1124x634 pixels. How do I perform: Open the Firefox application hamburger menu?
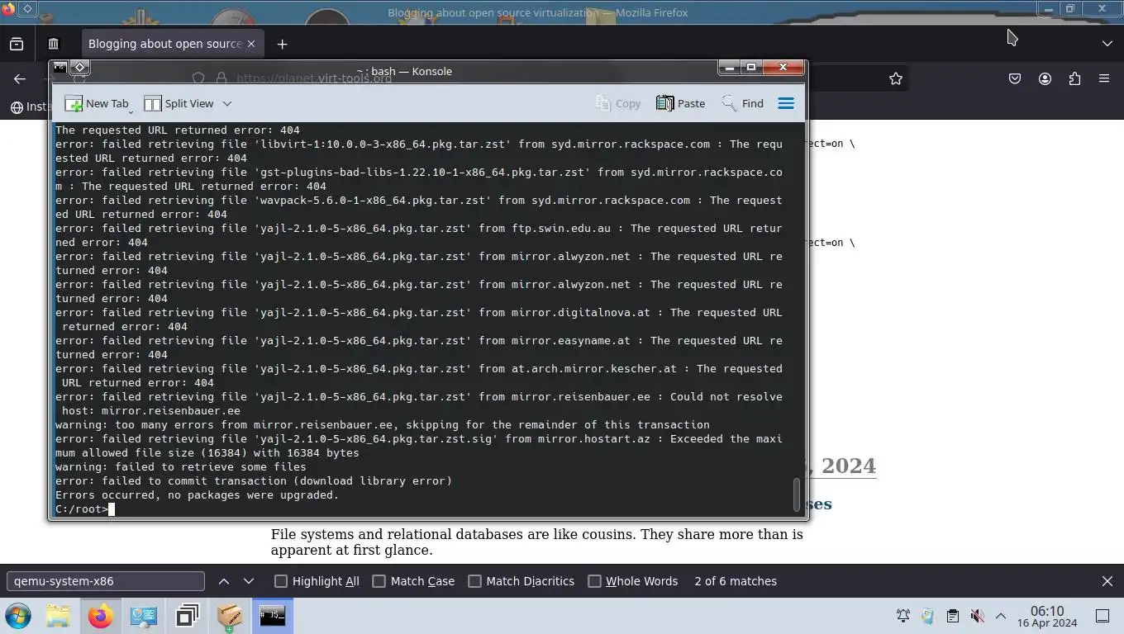1104,78
